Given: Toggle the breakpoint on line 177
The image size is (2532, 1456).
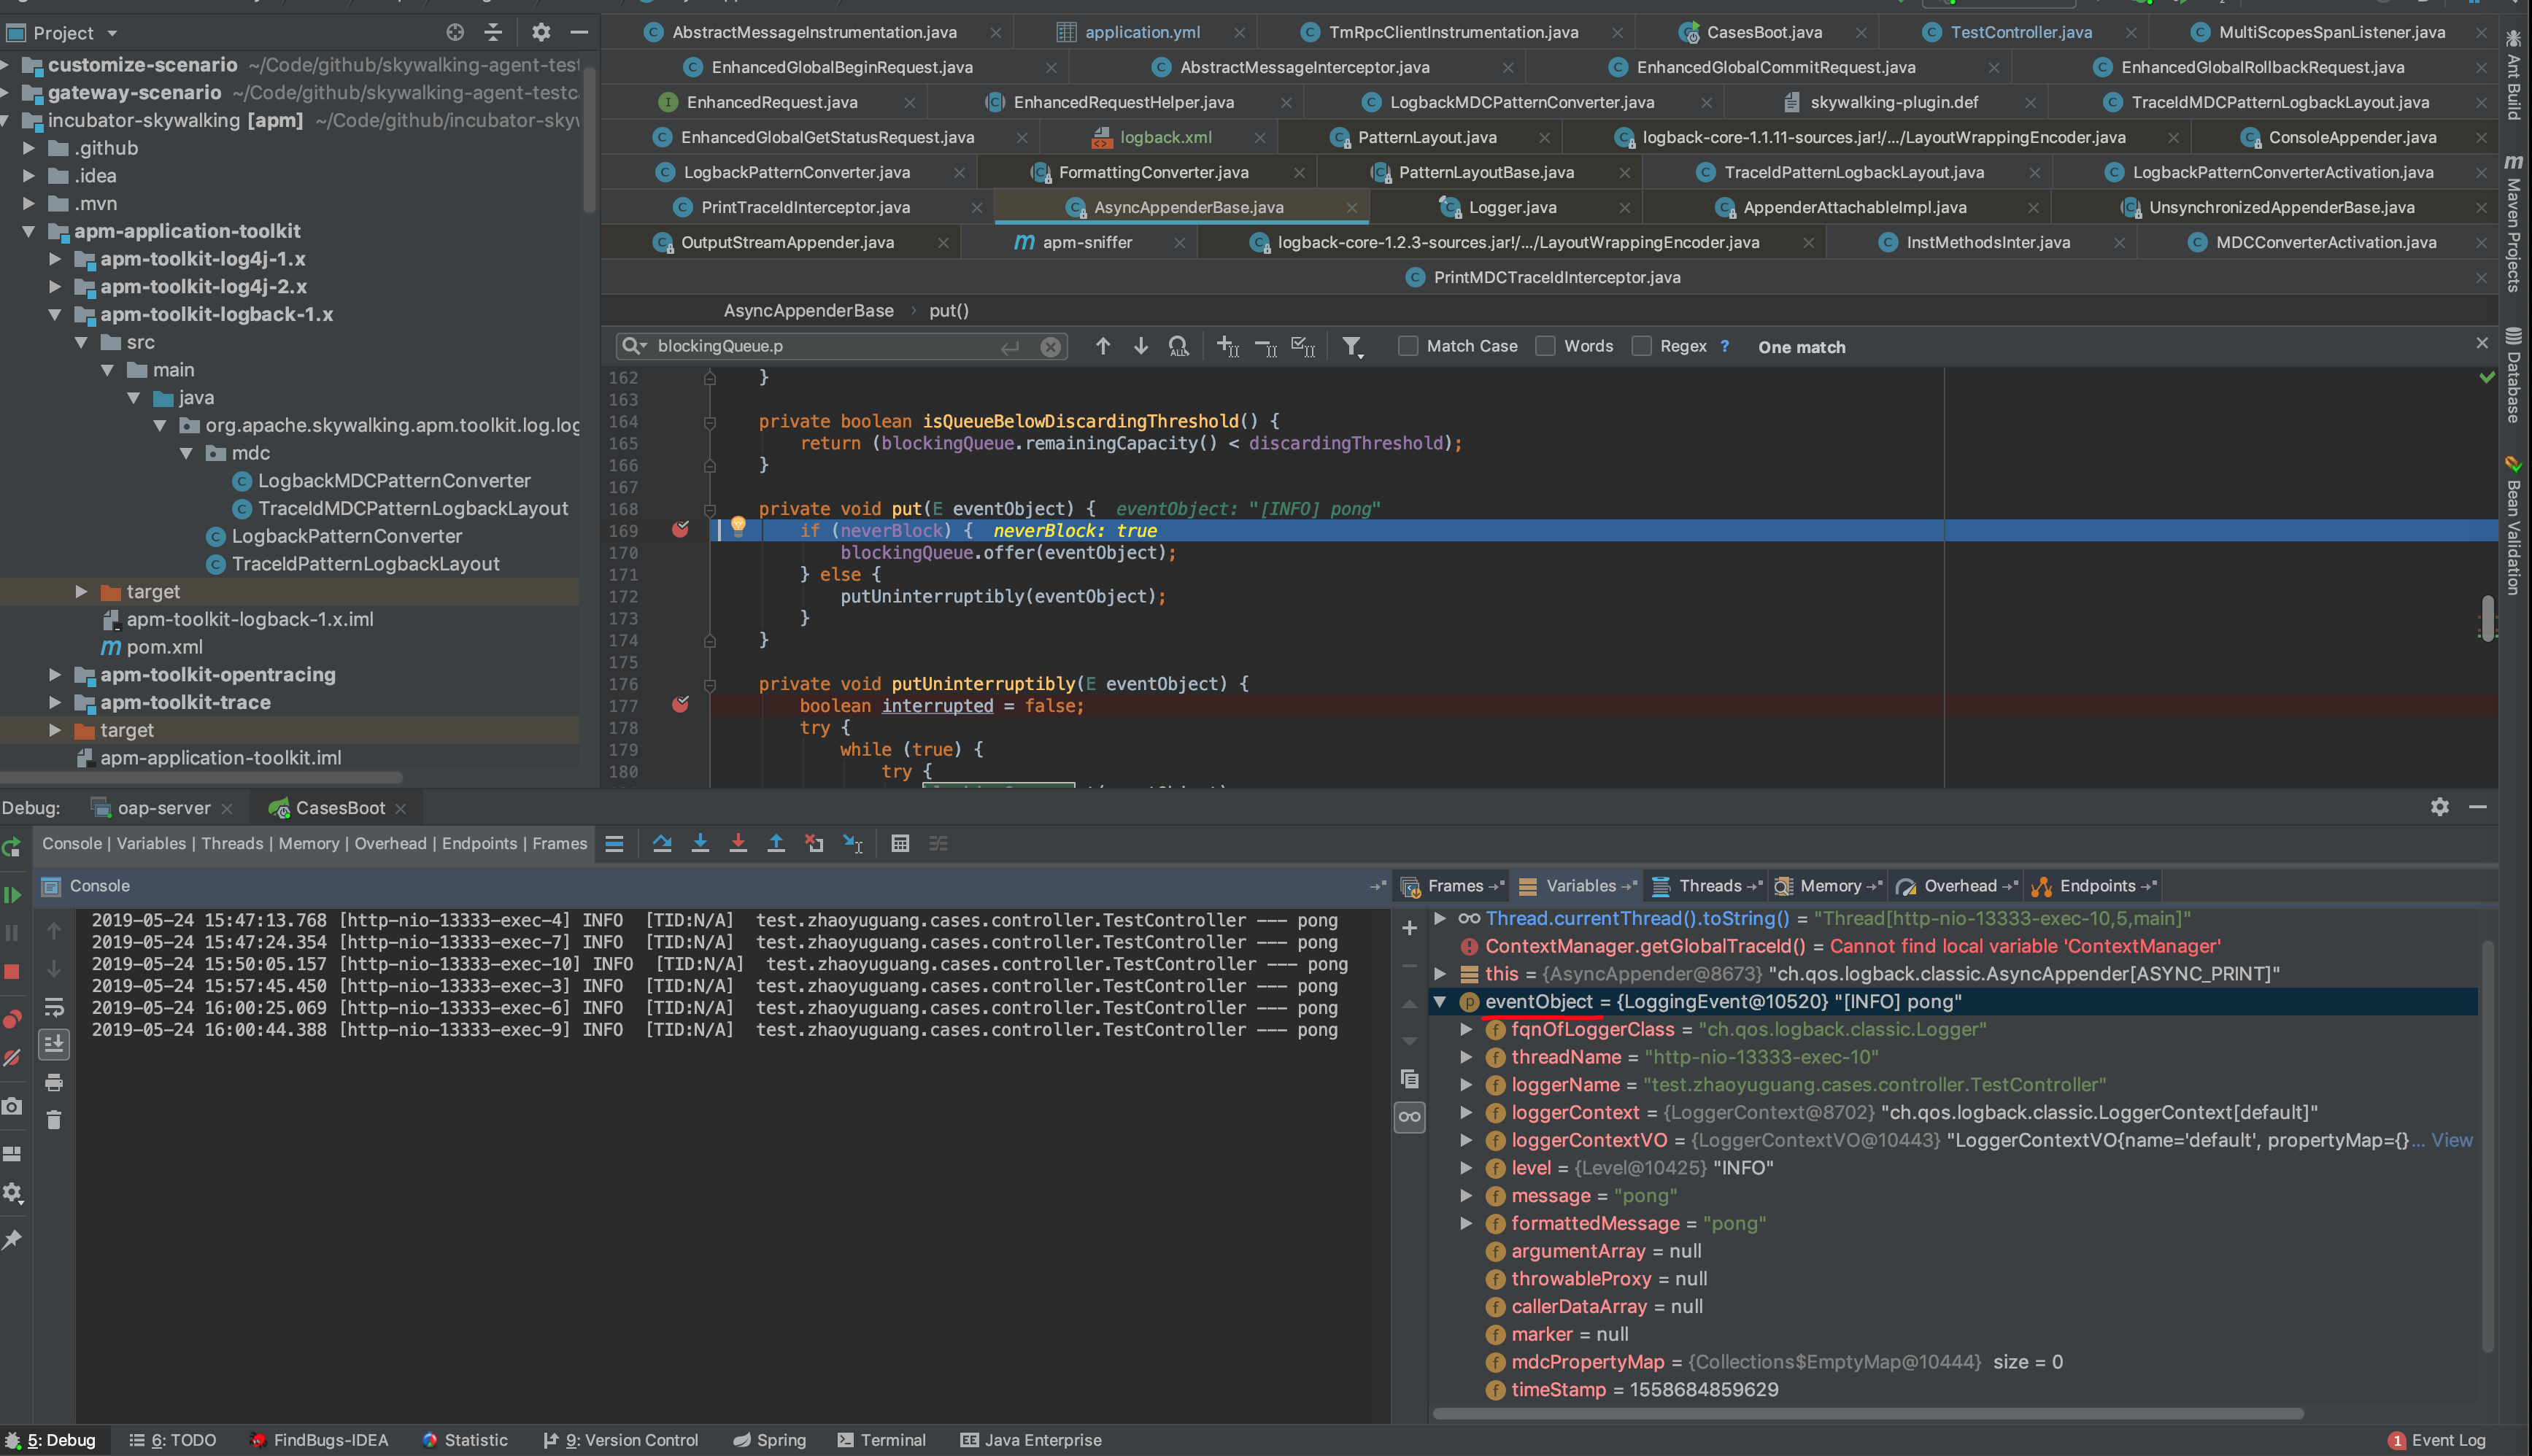Looking at the screenshot, I should click(x=681, y=705).
